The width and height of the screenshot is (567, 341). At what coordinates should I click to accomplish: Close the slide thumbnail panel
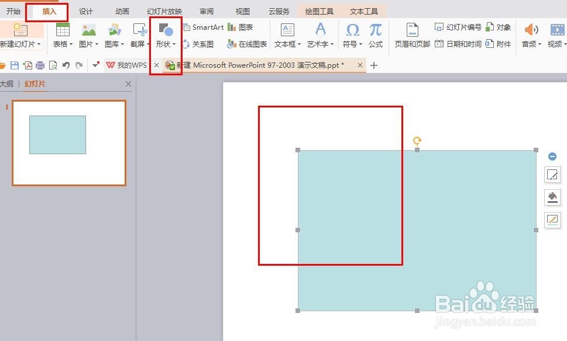point(128,83)
